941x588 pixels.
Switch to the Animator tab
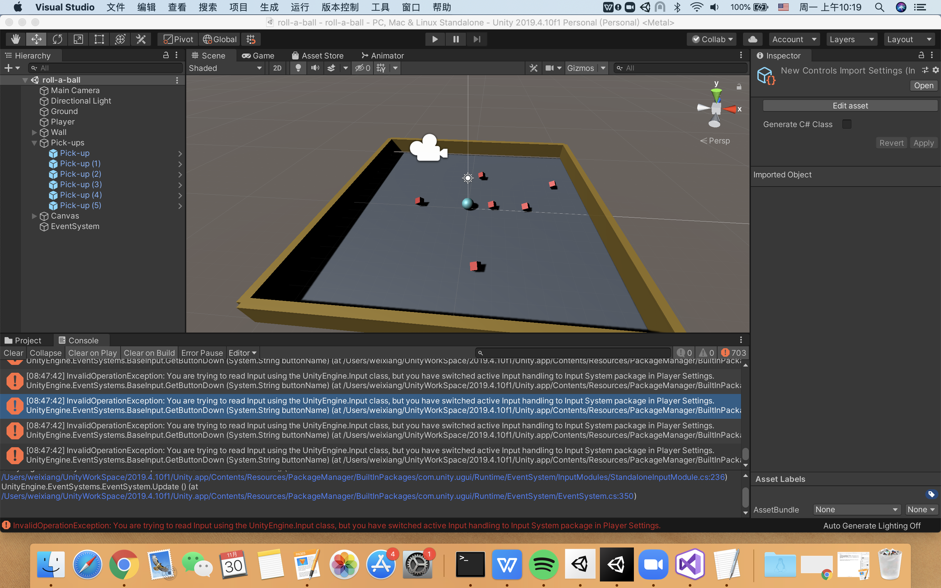coord(383,56)
